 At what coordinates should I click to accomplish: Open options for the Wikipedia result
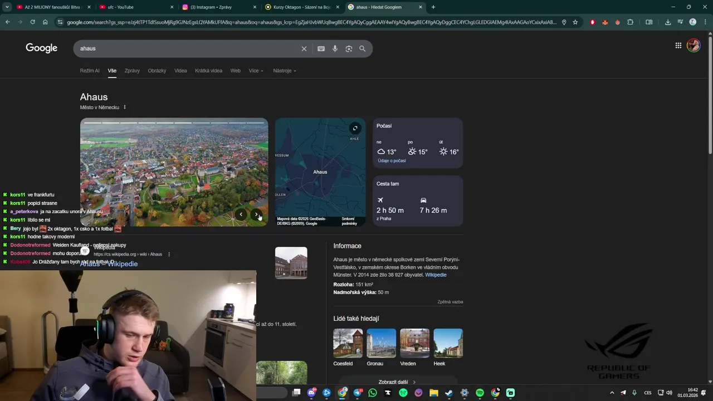tap(169, 254)
